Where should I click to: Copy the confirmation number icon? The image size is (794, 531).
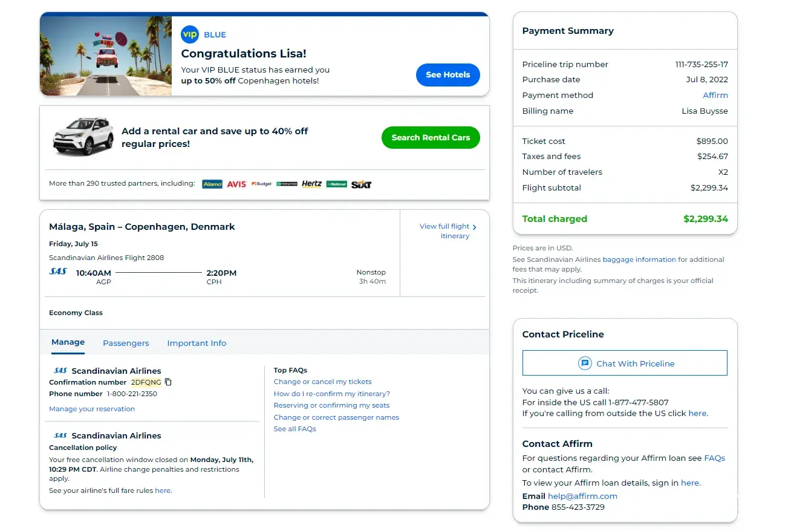coord(169,382)
